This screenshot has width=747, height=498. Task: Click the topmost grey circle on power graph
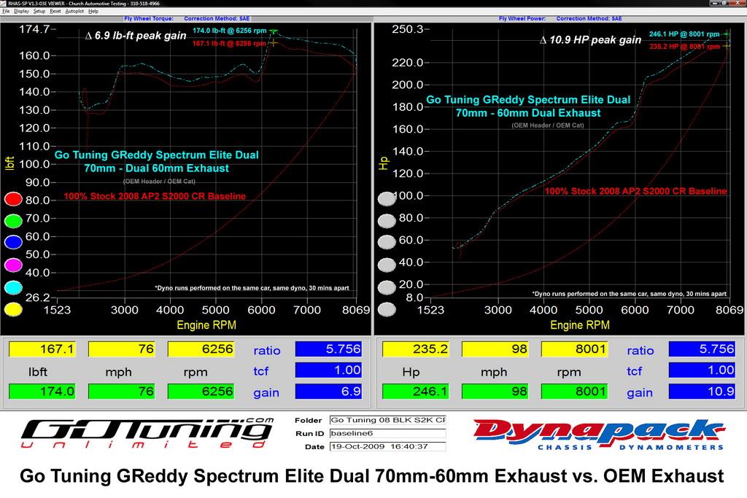click(387, 199)
